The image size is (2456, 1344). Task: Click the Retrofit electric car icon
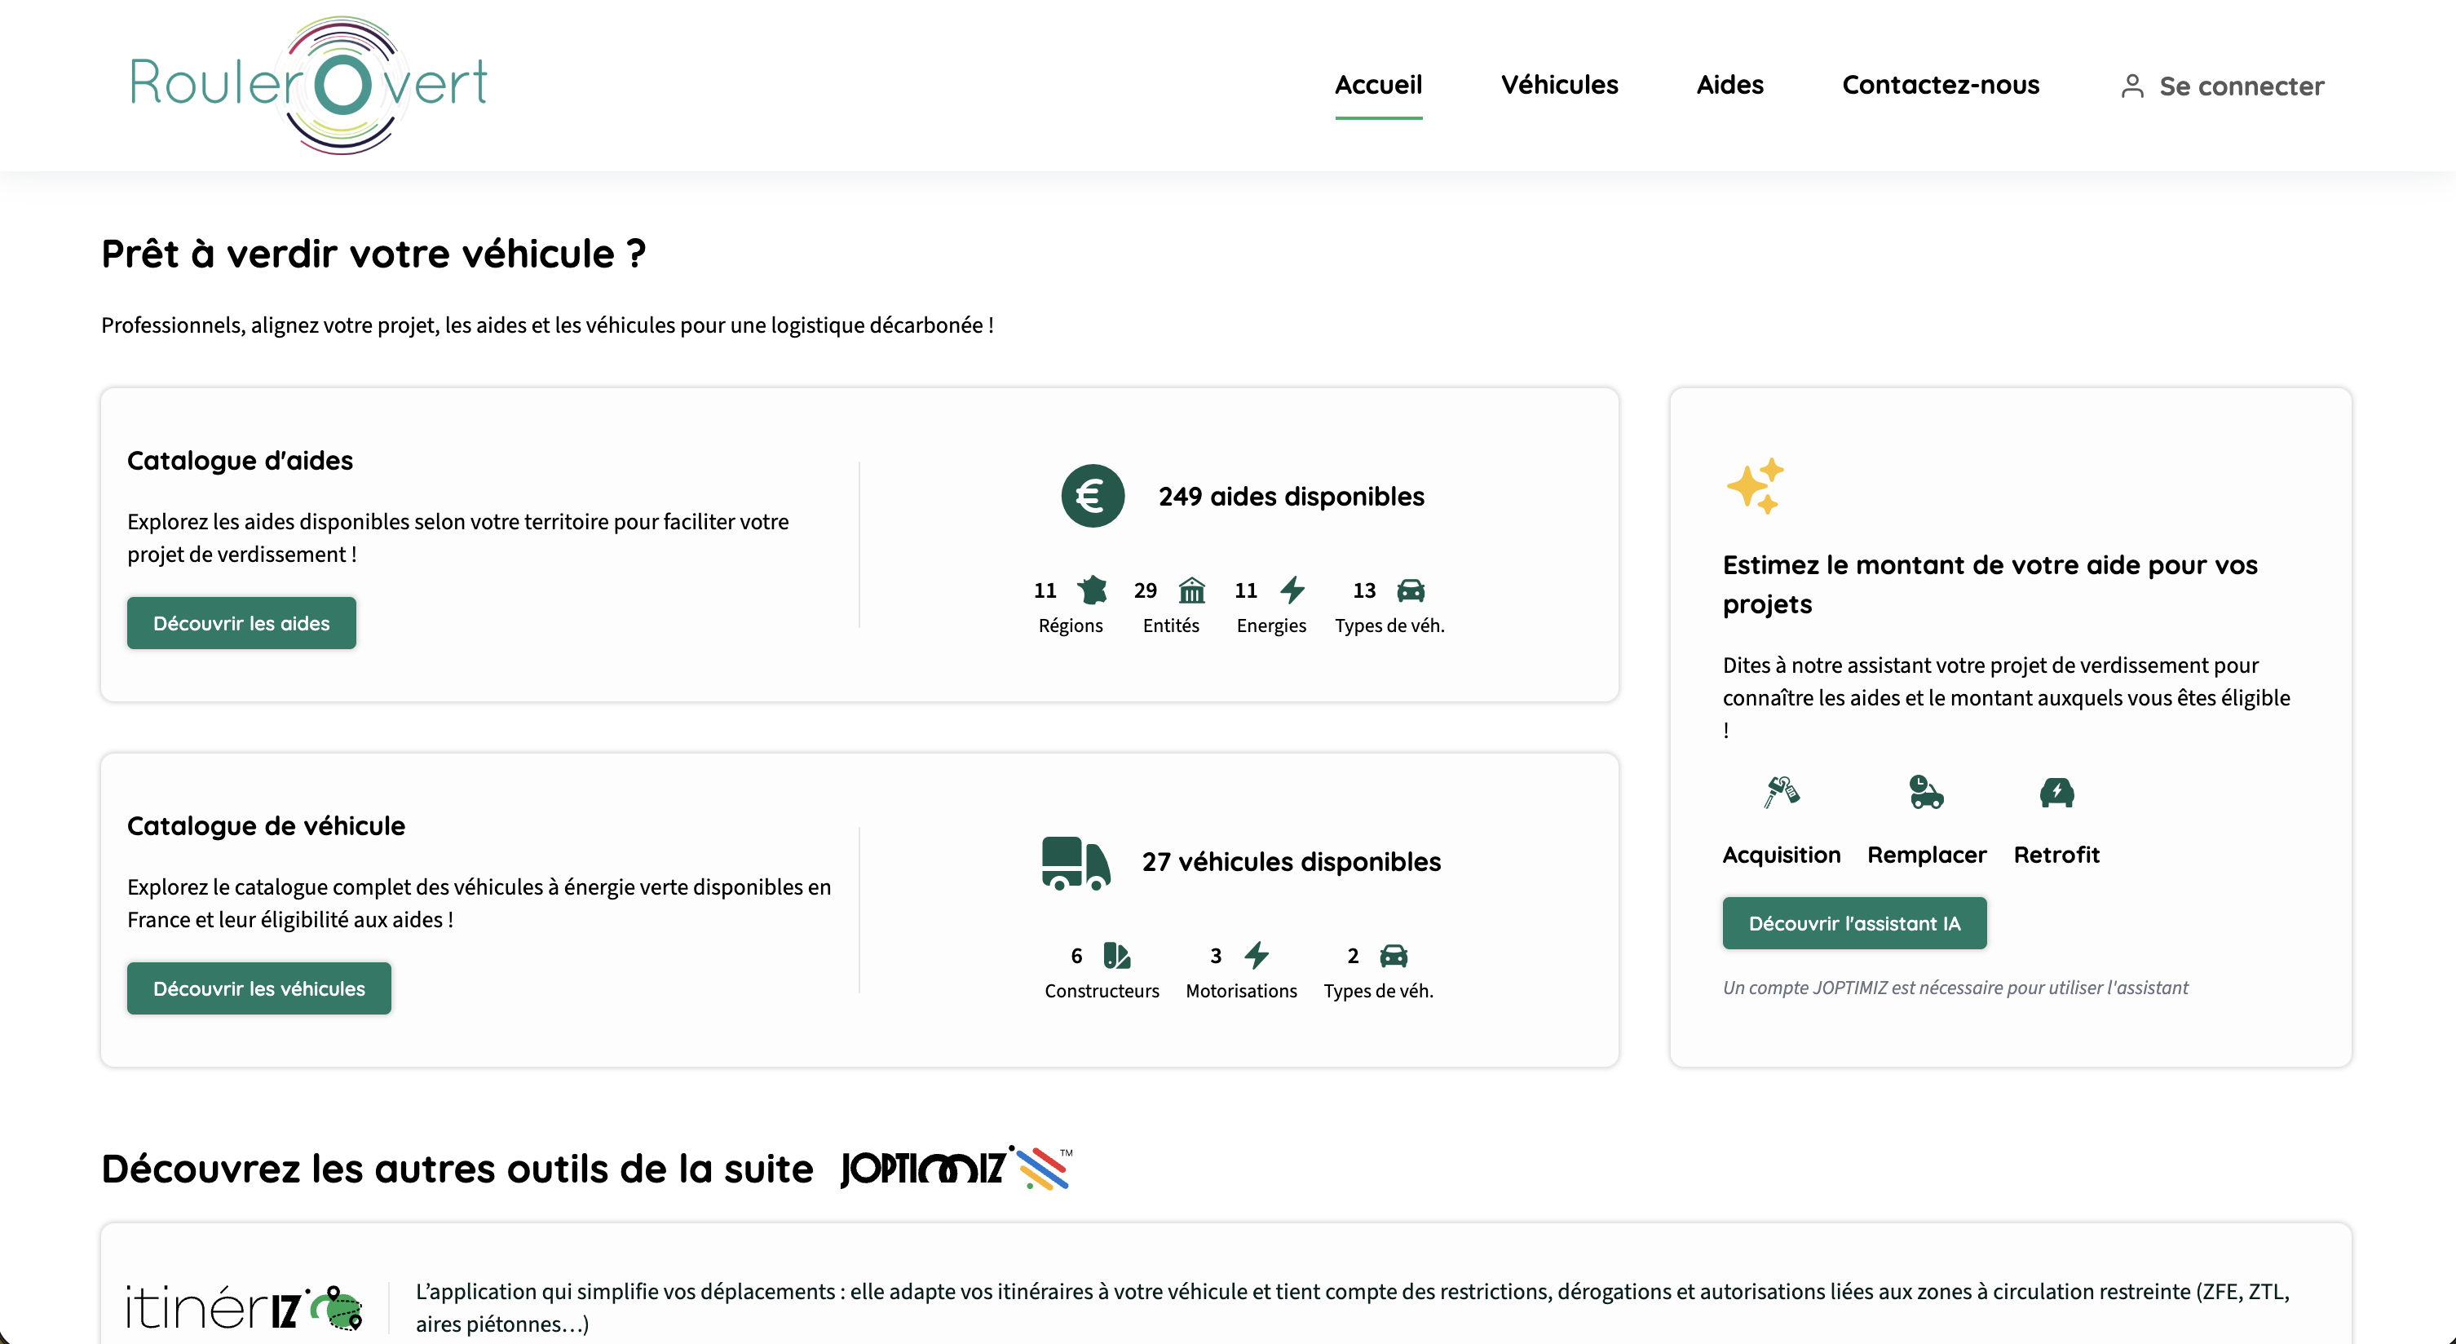pos(2056,792)
